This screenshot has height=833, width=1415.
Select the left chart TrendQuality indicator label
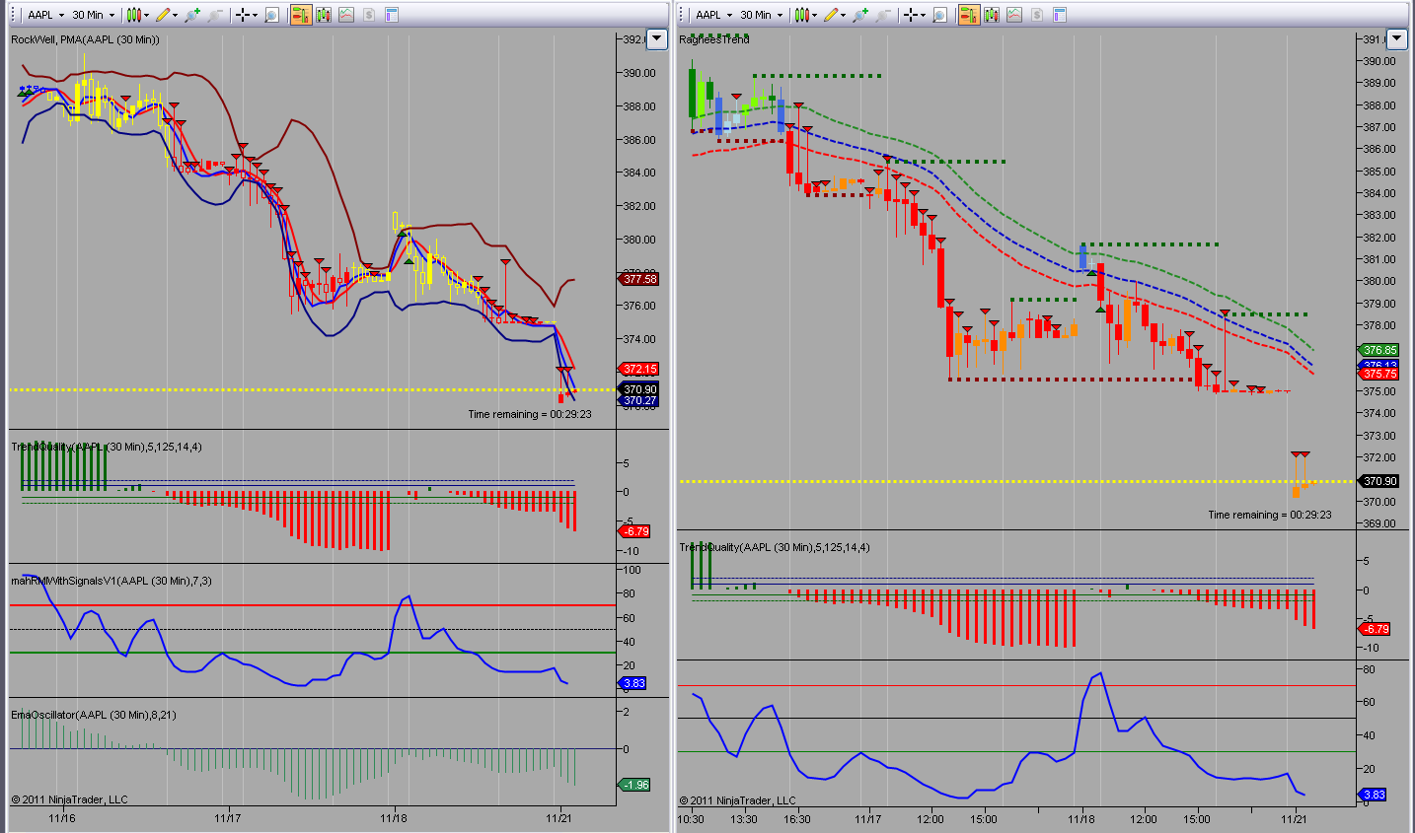(107, 447)
